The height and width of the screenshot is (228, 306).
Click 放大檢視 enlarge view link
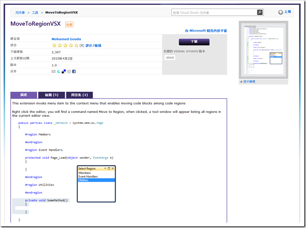[x=249, y=81]
